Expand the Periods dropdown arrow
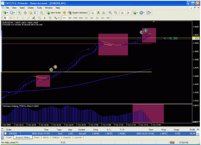The height and width of the screenshot is (145, 201). (x=144, y=13)
